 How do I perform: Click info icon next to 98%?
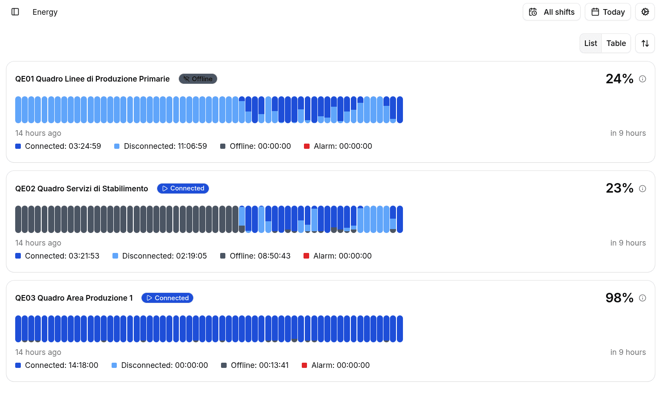pos(643,298)
